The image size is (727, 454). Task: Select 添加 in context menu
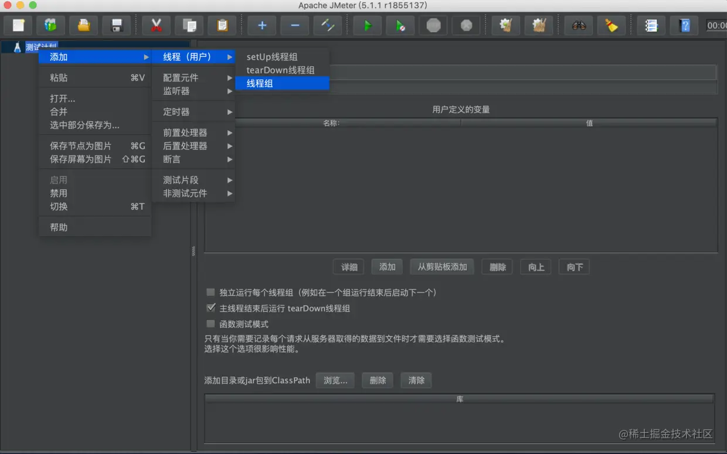pyautogui.click(x=95, y=57)
